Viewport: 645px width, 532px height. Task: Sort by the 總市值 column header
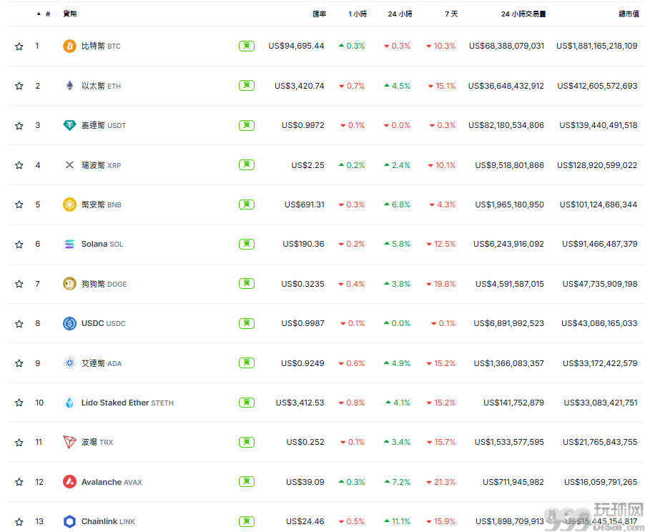click(629, 14)
